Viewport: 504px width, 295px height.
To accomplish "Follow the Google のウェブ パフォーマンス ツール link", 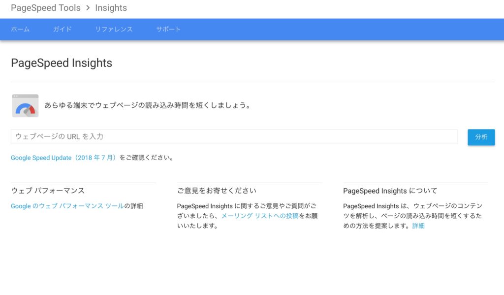I will point(67,206).
